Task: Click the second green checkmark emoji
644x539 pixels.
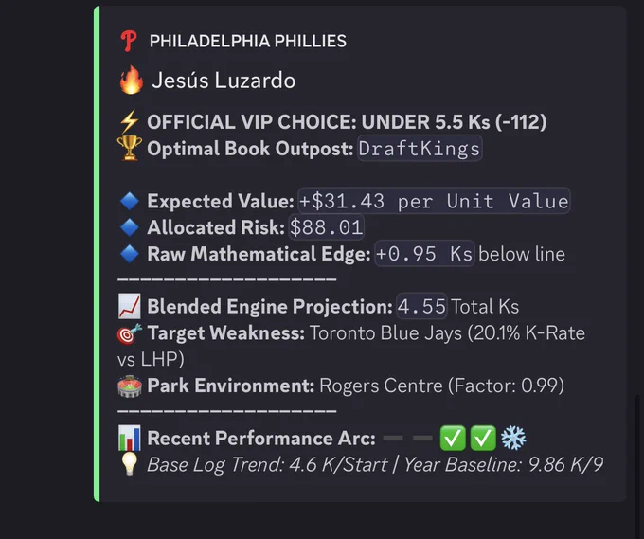Action: click(483, 438)
